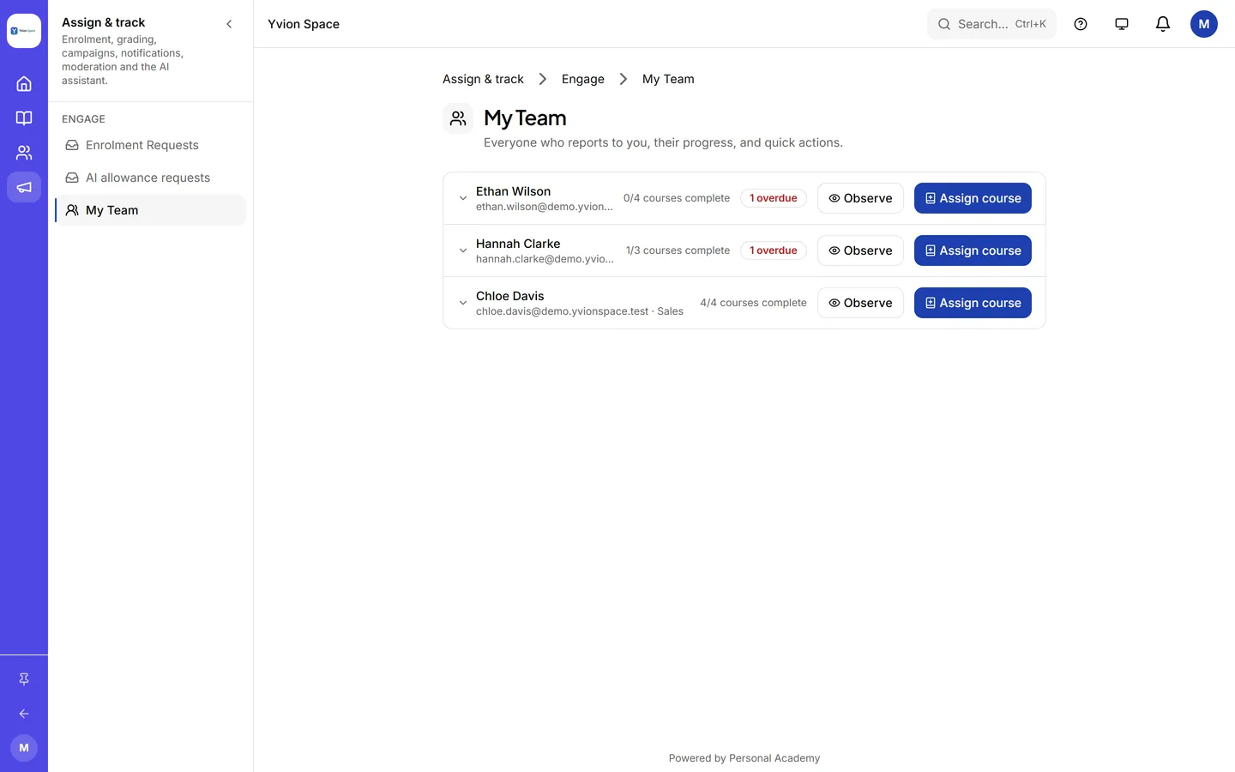Viewport: 1235px width, 772px height.
Task: Observe Hannah Clarke
Action: pos(860,250)
